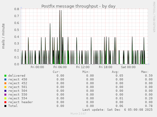
Task: Click the 'Max:' column header
Action: pos(145,72)
